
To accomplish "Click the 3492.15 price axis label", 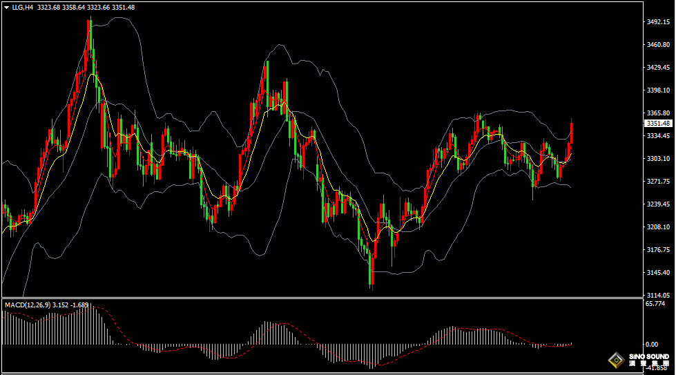I will 659,22.
